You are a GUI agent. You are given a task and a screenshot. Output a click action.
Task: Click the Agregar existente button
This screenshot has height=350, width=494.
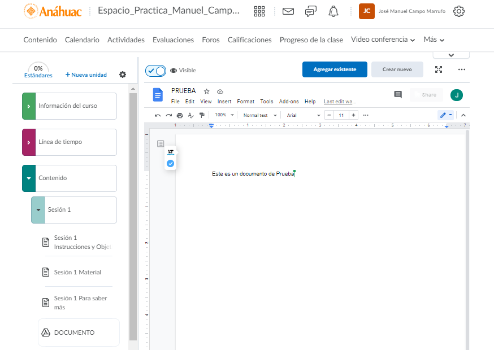point(335,69)
